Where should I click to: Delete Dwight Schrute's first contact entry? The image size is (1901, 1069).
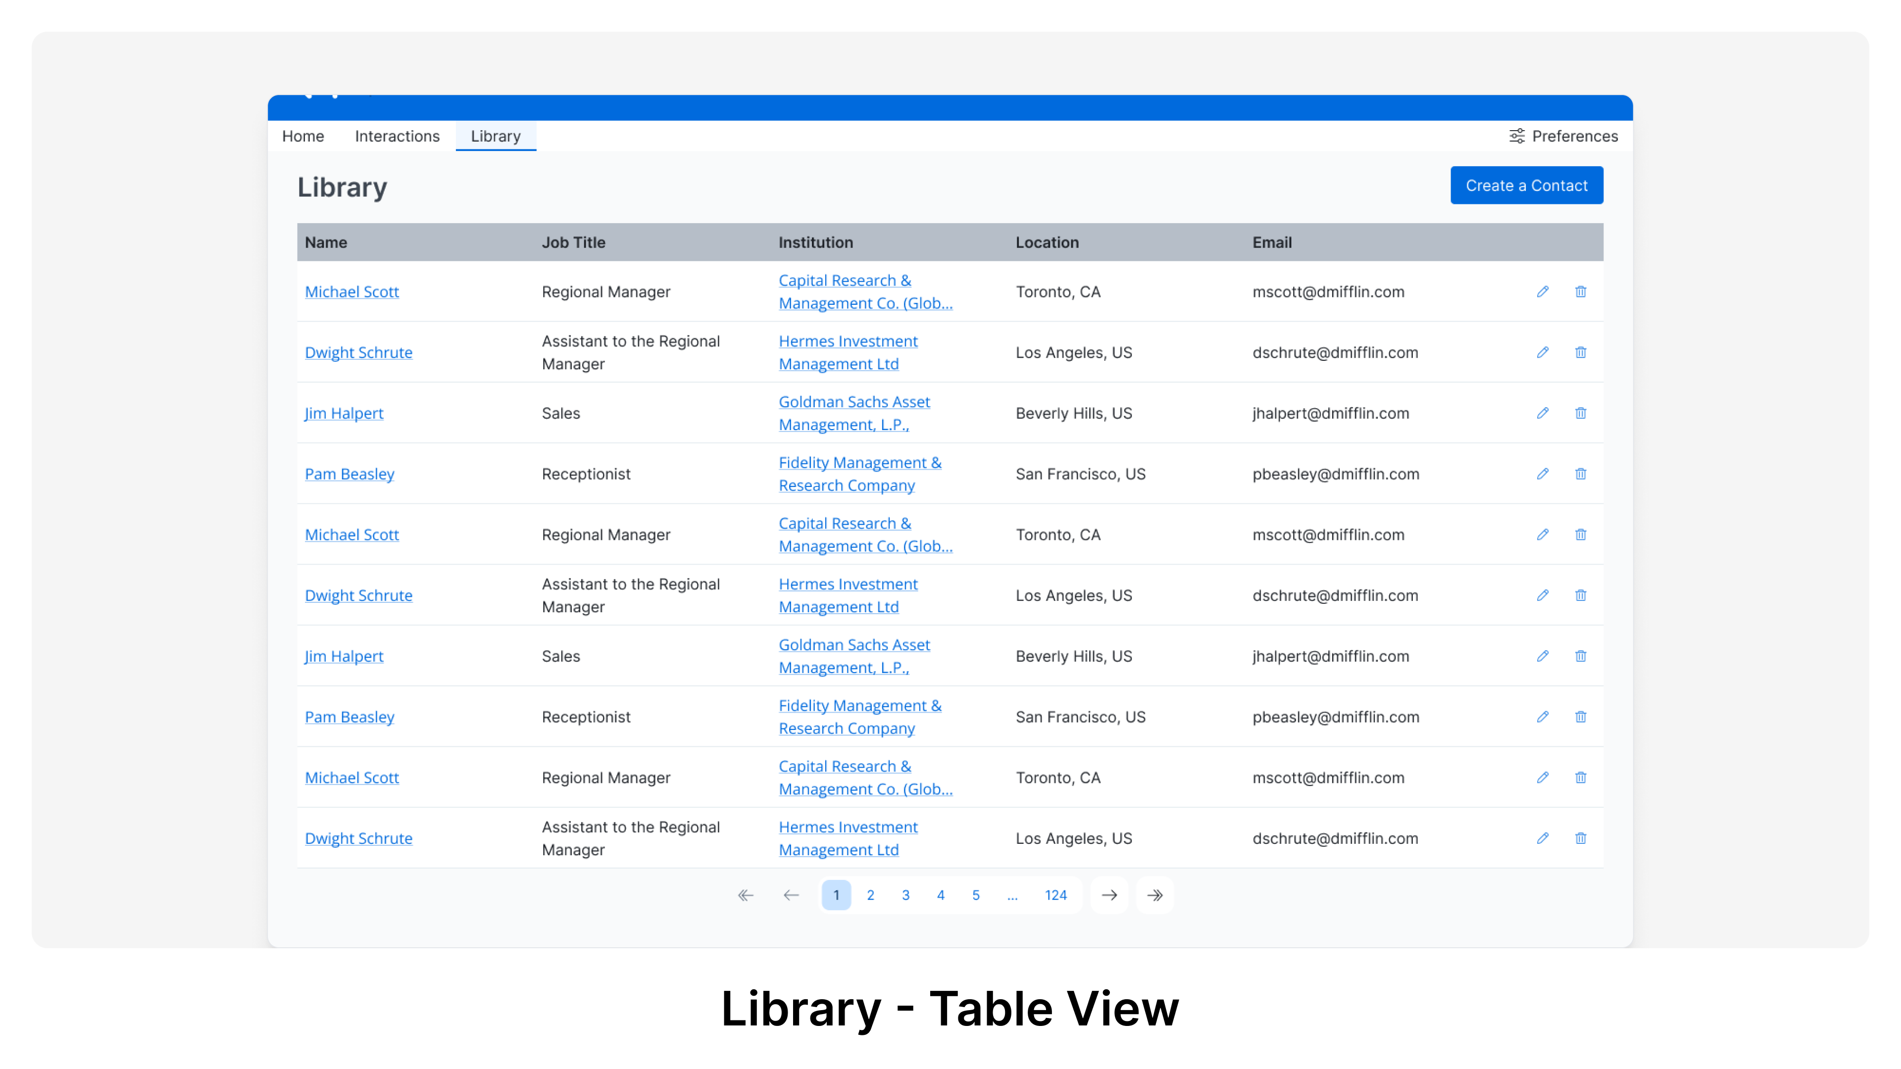[1581, 352]
